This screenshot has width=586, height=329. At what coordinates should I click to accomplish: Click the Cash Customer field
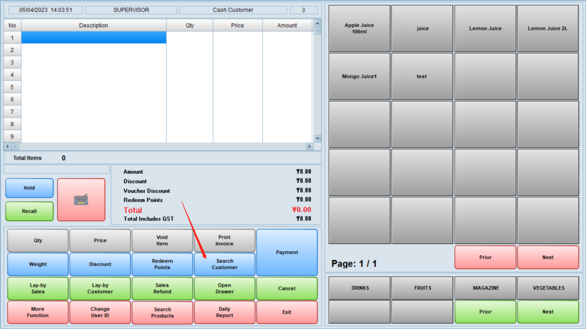pyautogui.click(x=233, y=10)
